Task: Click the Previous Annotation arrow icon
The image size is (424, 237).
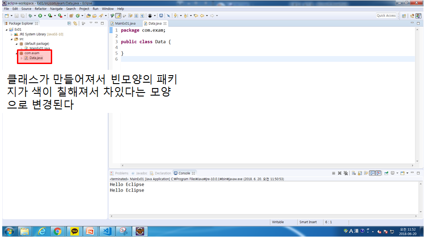Action: tap(185, 16)
